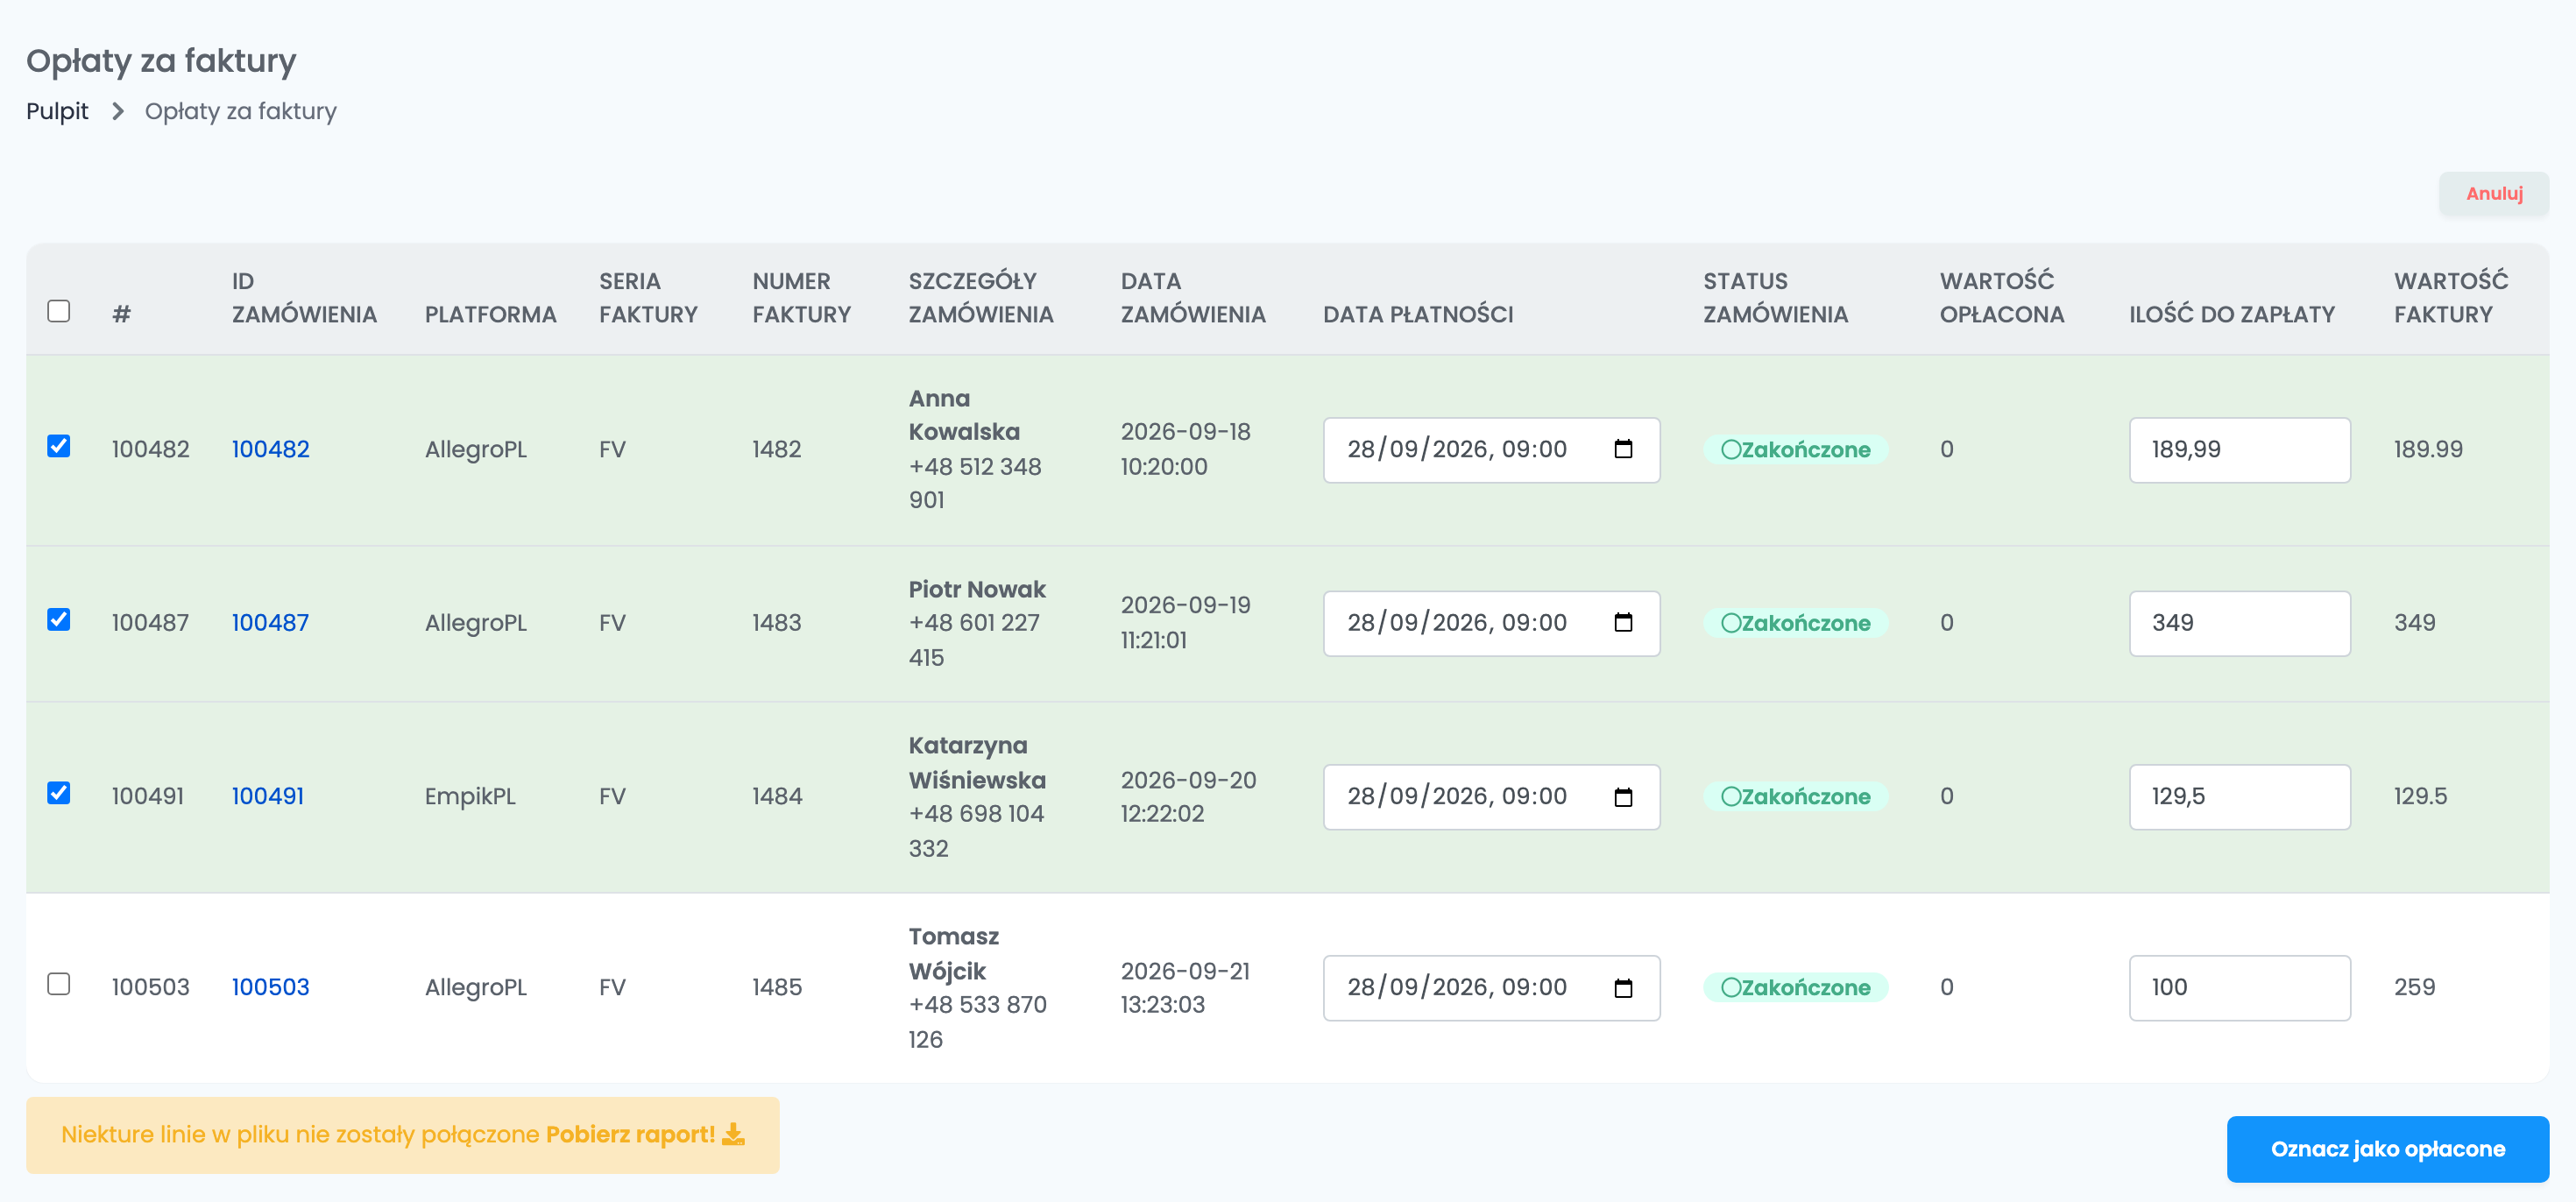The width and height of the screenshot is (2576, 1202).
Task: Focus amount field containing 189,99
Action: point(2239,449)
